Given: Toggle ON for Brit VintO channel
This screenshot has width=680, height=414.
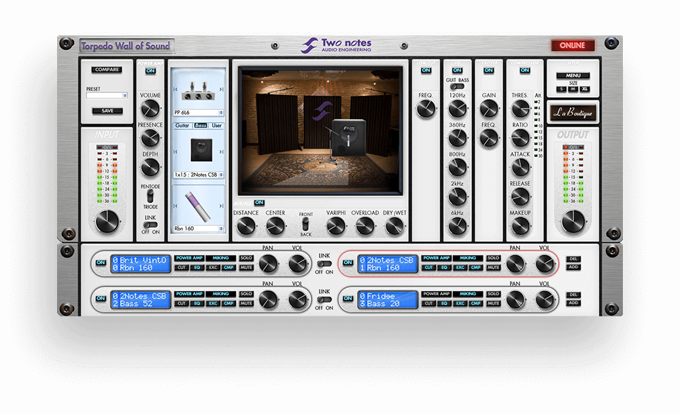Looking at the screenshot, I should pyautogui.click(x=101, y=263).
